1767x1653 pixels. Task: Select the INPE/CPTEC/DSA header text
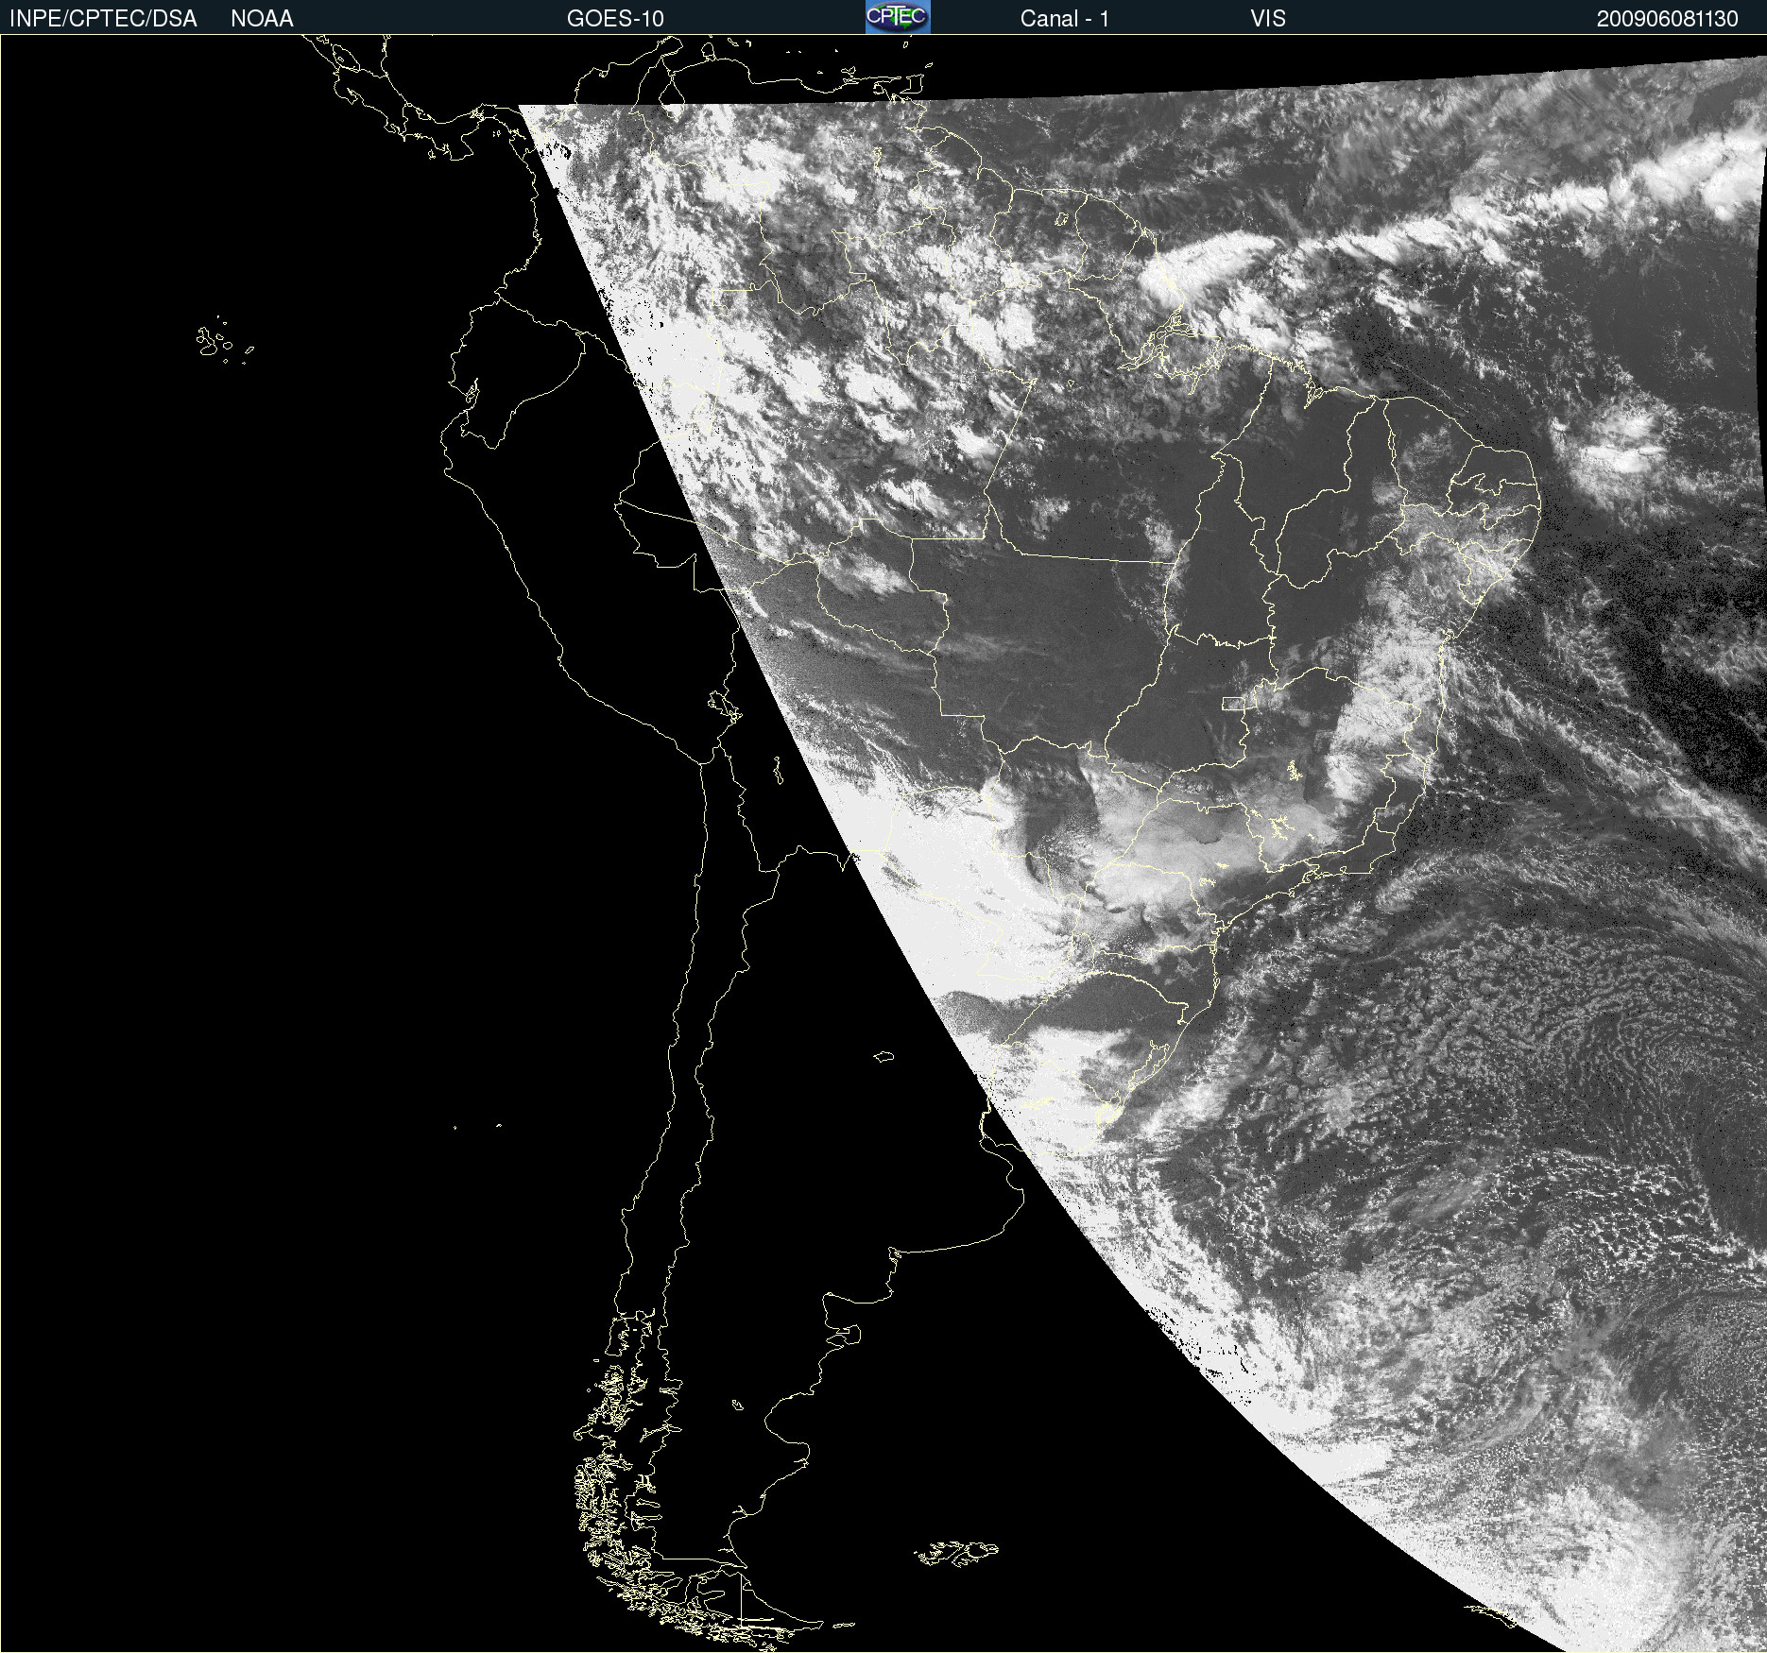(x=103, y=19)
